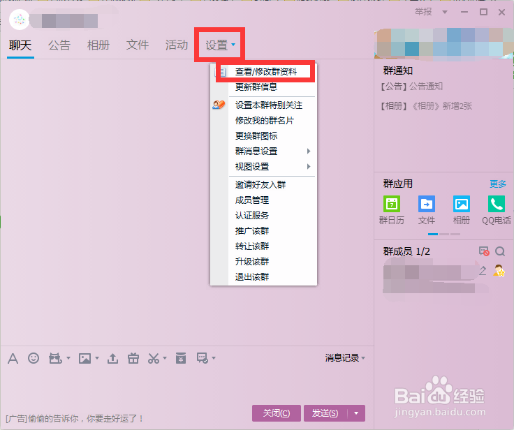The image size is (514, 430).
Task: Select 邀请好友入群 menu item
Action: (260, 184)
